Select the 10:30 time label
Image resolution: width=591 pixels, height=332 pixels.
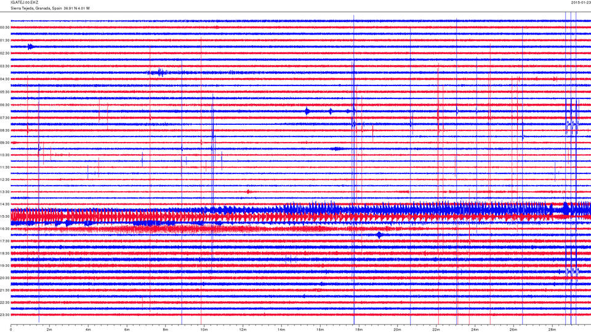[x=5, y=155]
